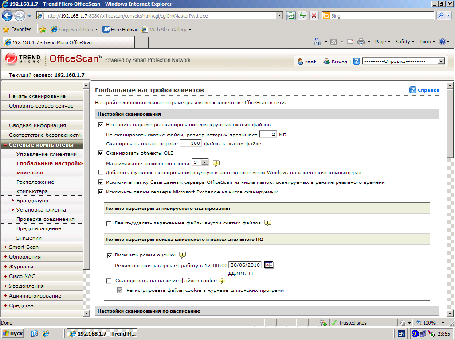
Task: Expand the Журналы section
Action: coord(5,267)
